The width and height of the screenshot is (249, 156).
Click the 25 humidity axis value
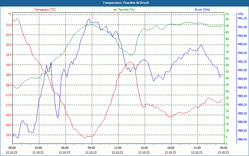tap(227, 111)
